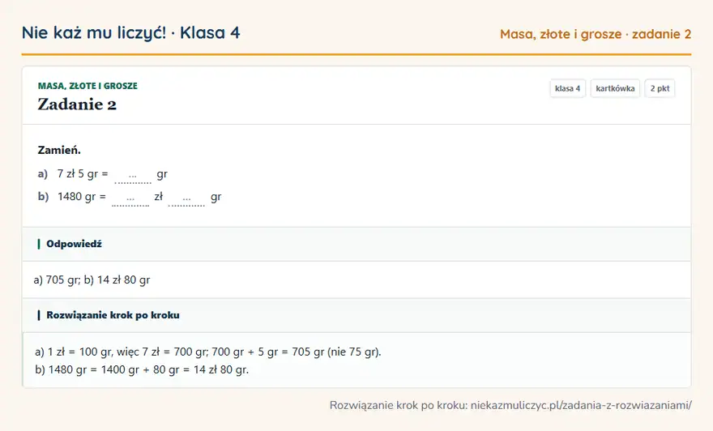Viewport: 713px width, 431px height.
Task: Click the '7 zł 5 gr =' text
Action: tap(83, 174)
